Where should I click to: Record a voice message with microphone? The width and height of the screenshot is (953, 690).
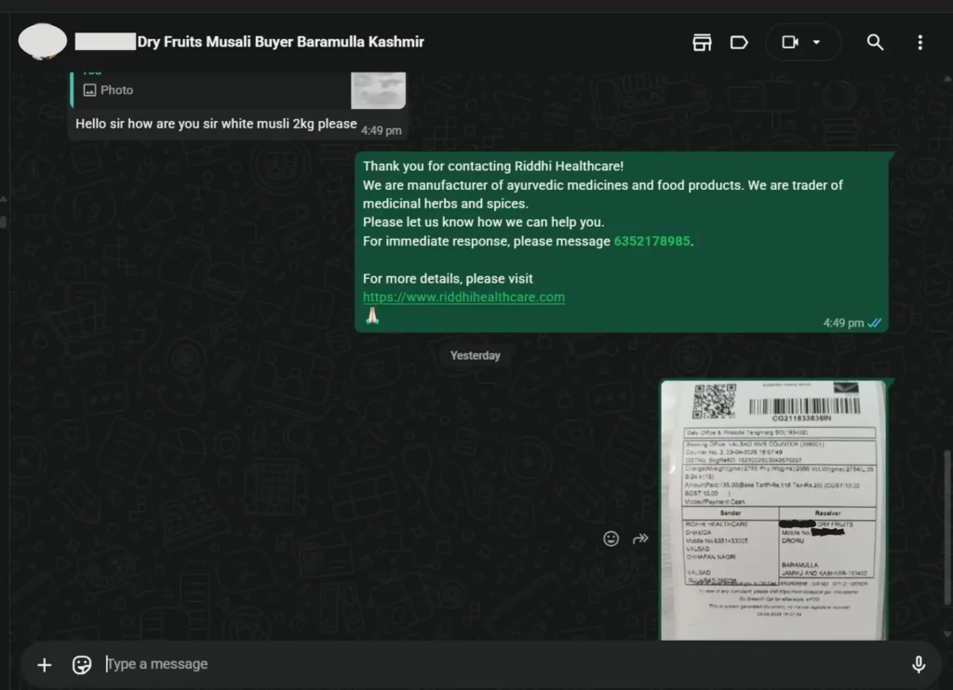click(918, 664)
